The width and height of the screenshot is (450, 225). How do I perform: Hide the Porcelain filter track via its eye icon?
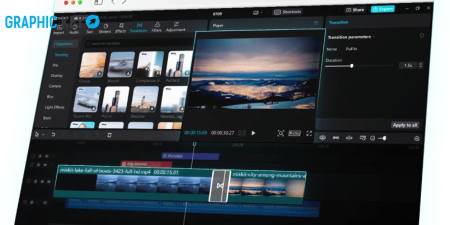(46, 156)
